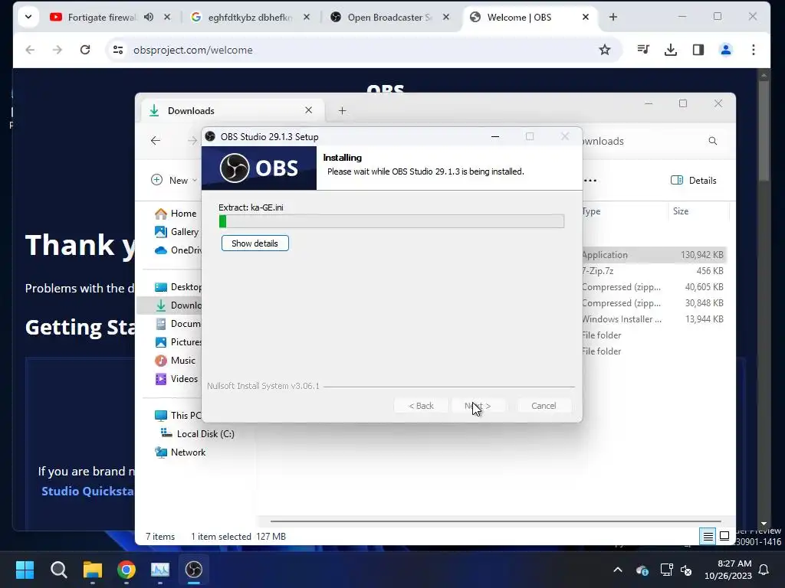The height and width of the screenshot is (588, 785).
Task: Open File Explorer from taskbar
Action: [93, 570]
